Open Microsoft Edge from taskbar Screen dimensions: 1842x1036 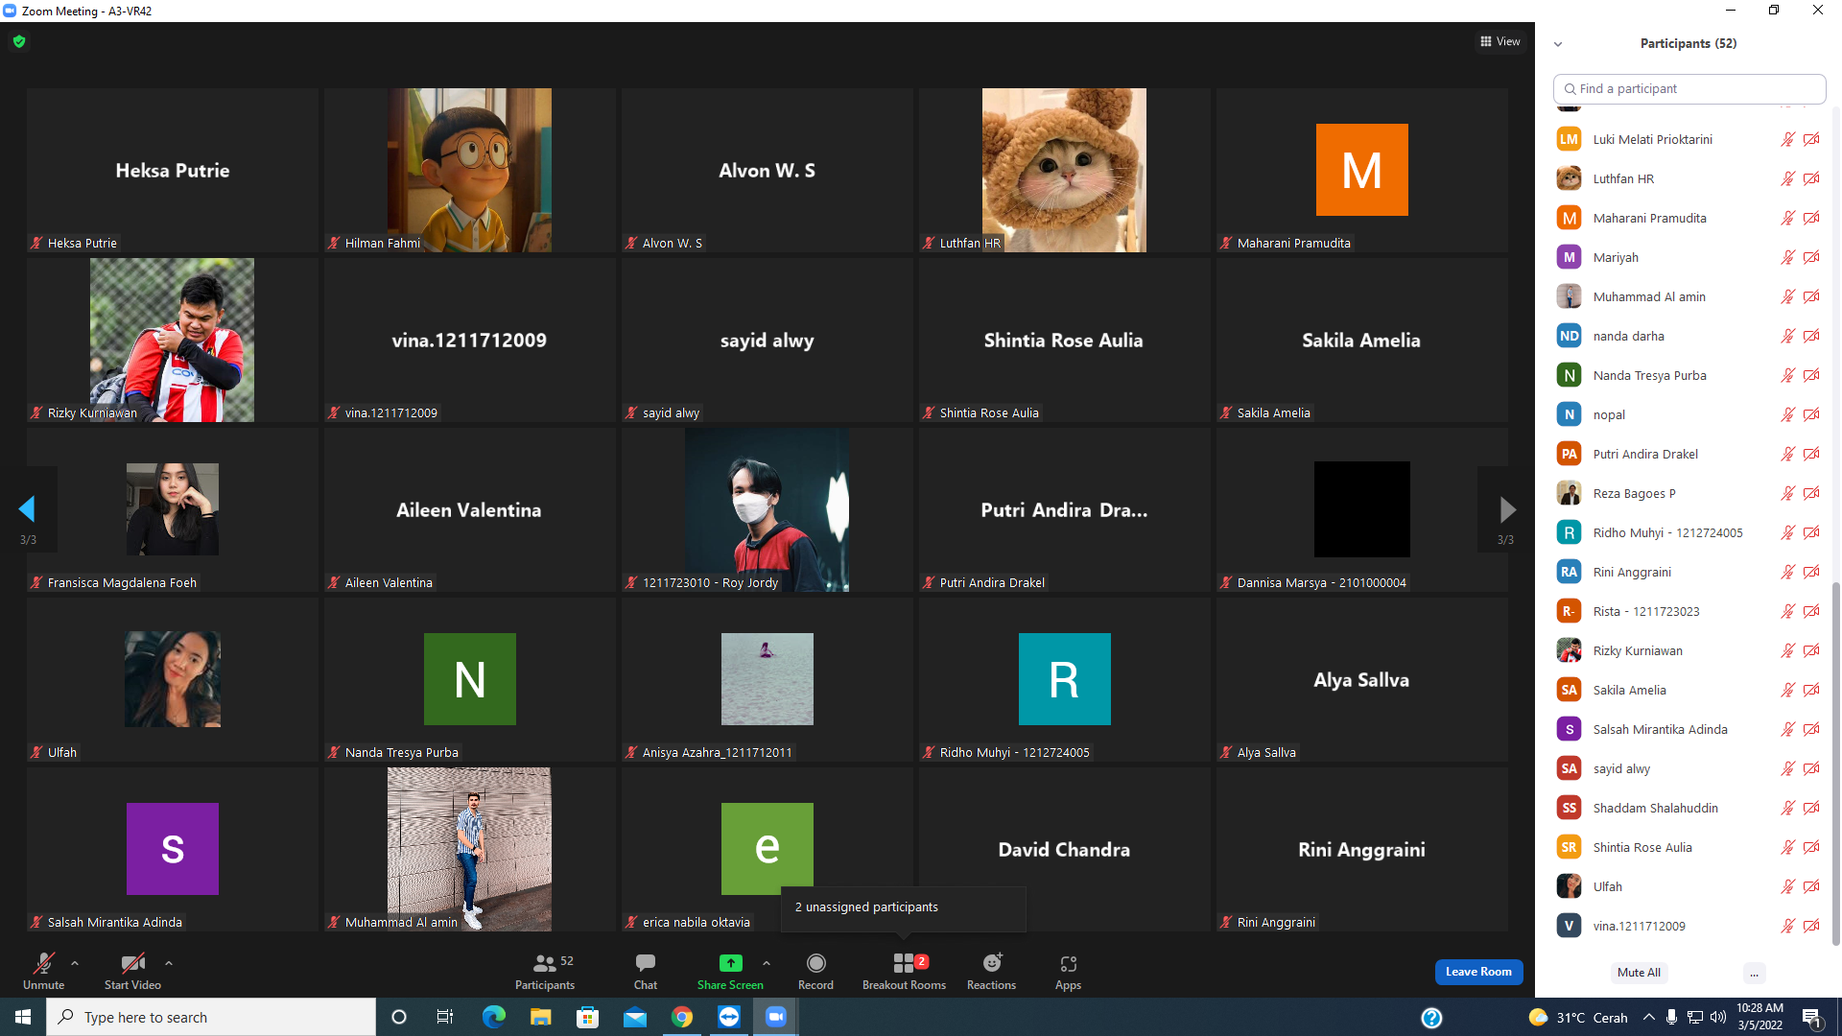(493, 1017)
